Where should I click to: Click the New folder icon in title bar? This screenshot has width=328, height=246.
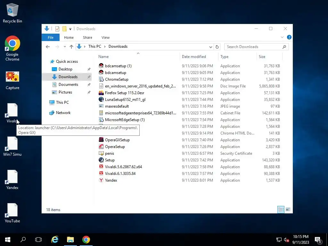[x=64, y=29]
